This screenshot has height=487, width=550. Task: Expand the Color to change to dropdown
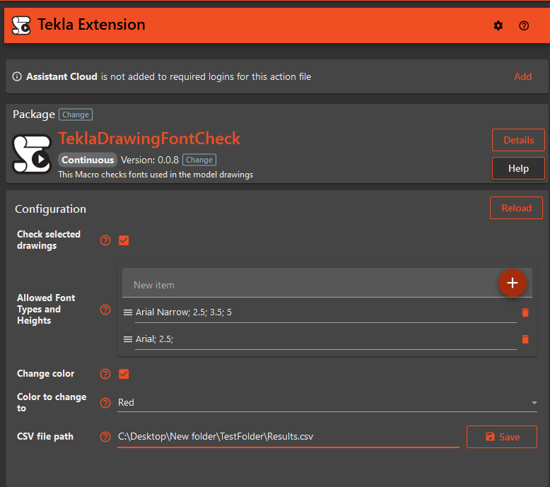tap(534, 403)
